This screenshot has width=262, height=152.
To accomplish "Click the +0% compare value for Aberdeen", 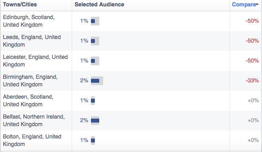I will pos(253,101).
